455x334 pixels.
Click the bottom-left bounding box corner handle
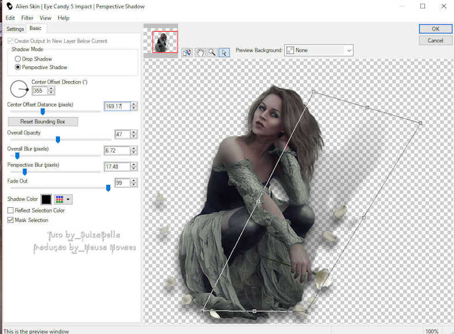202,310
